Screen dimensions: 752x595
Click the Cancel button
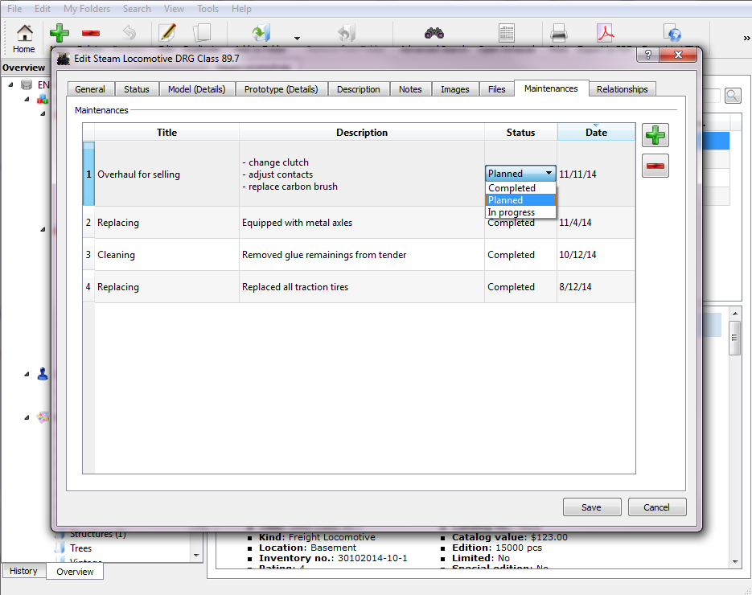(656, 507)
